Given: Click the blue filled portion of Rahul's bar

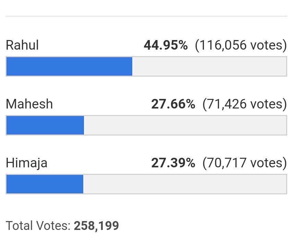Looking at the screenshot, I should 69,66.
